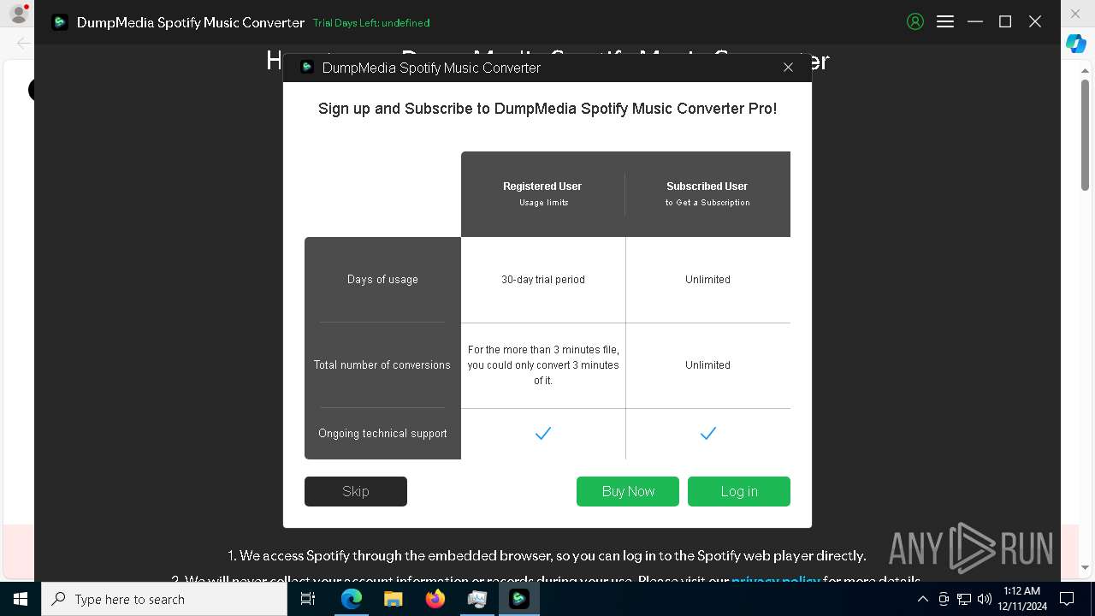Launch Microsoft Edge from taskbar
This screenshot has width=1095, height=616.
pos(351,599)
